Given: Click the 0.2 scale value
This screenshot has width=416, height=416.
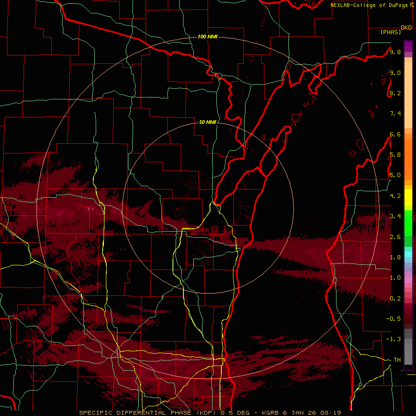Looking at the screenshot, I should pos(395,299).
